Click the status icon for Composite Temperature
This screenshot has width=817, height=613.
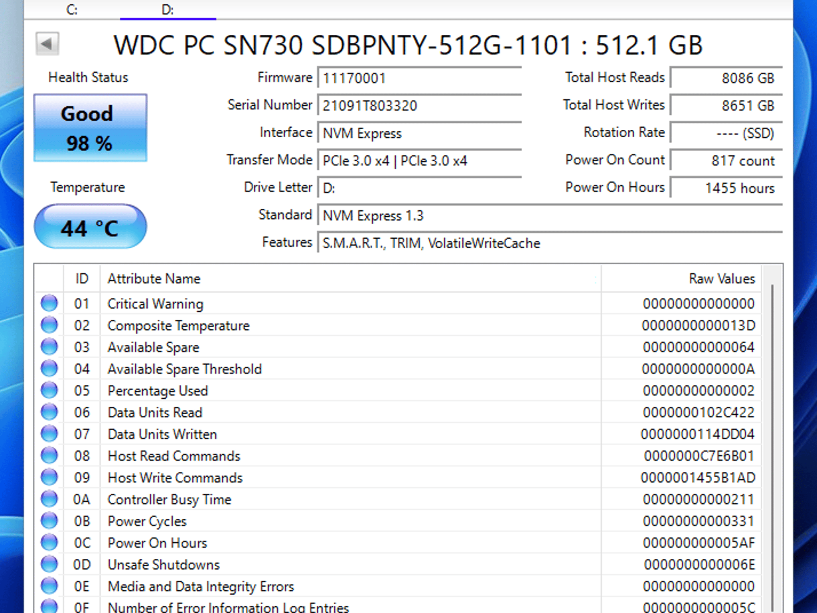(49, 325)
